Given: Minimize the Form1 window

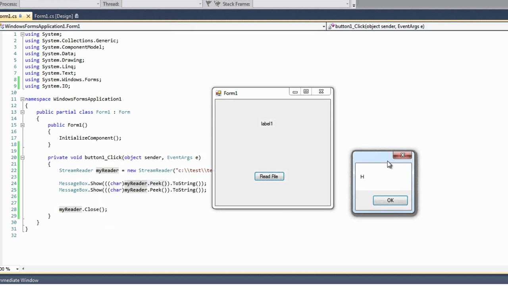Looking at the screenshot, I should point(295,92).
